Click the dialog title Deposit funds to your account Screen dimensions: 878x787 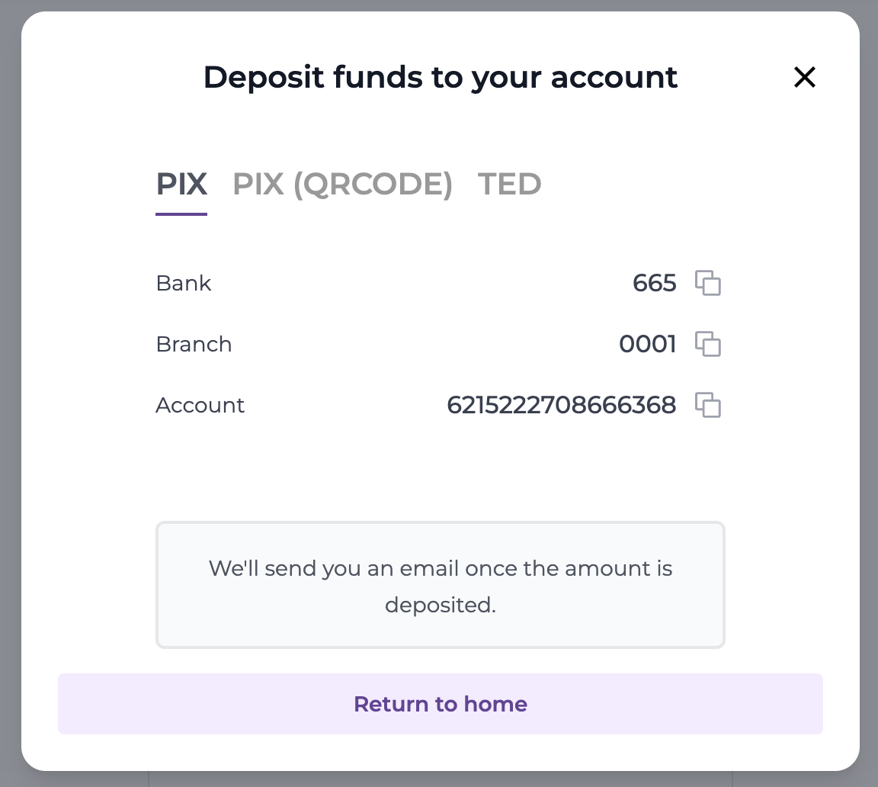(x=440, y=77)
